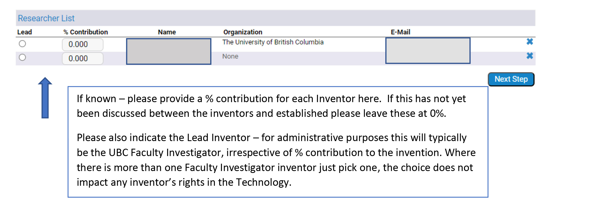The height and width of the screenshot is (201, 594).
Task: Click the second researcher's contribution value box
Action: [82, 58]
